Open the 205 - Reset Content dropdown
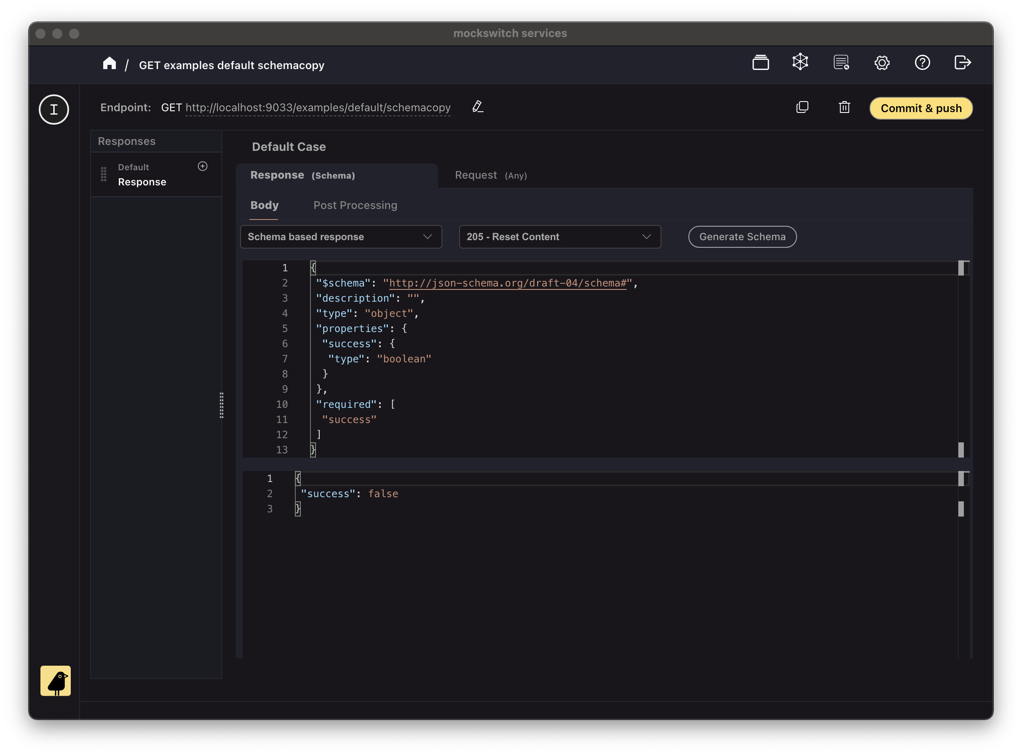 pyautogui.click(x=559, y=237)
